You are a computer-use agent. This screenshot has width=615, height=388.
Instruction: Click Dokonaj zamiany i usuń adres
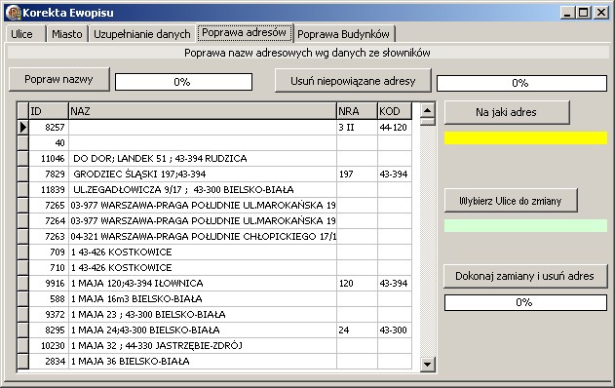524,276
